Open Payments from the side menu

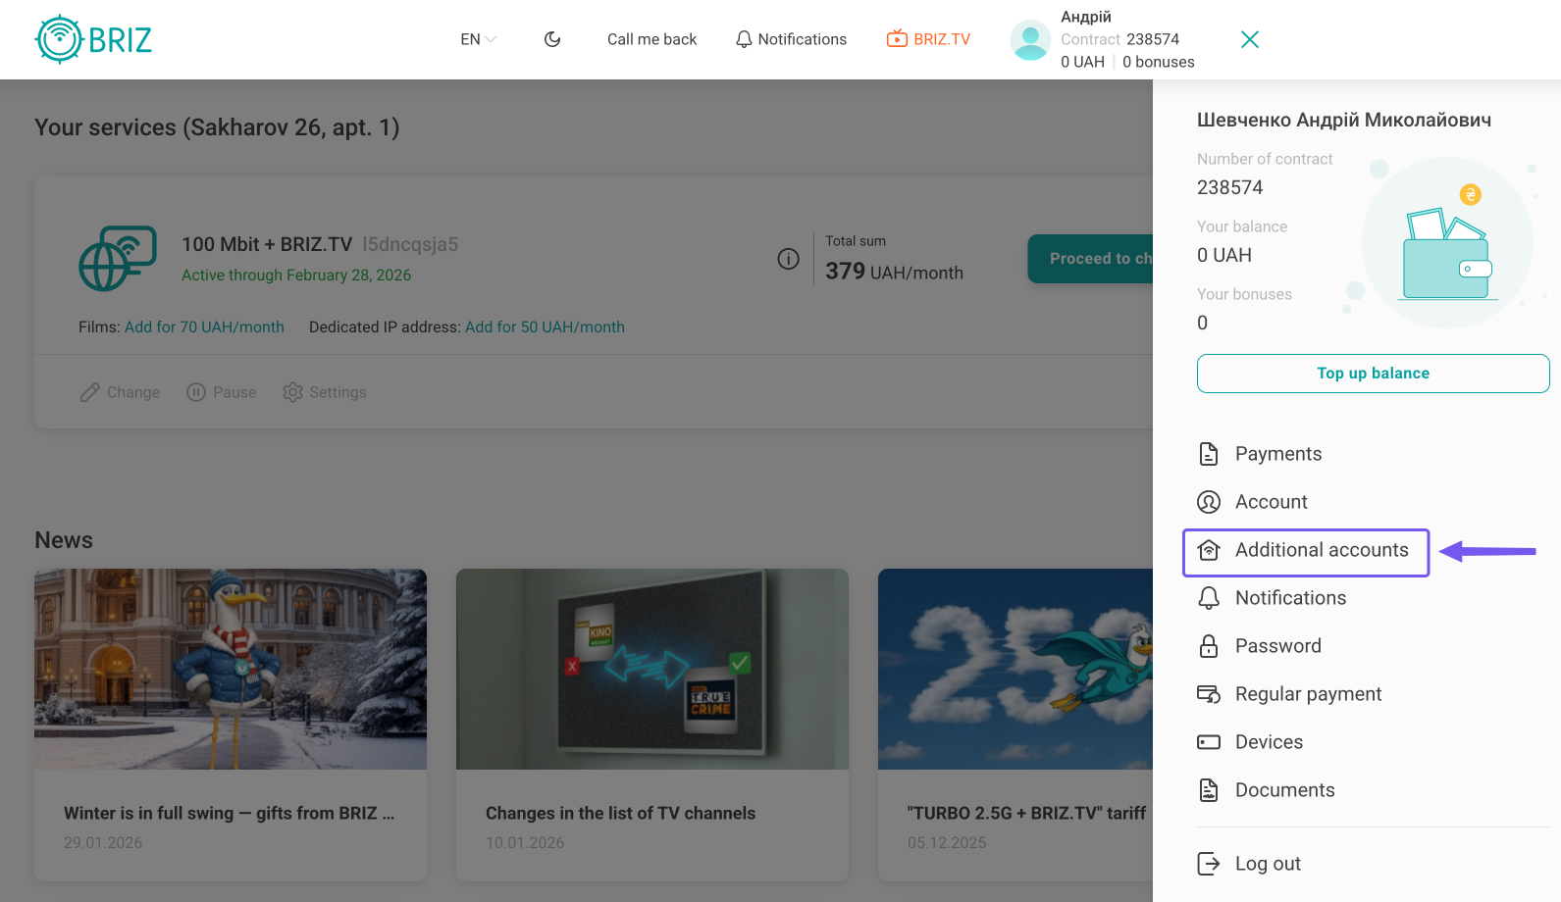coord(1277,454)
